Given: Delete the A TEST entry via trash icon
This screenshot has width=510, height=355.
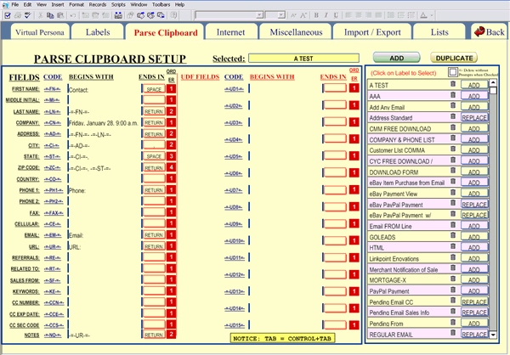Looking at the screenshot, I should (x=453, y=84).
